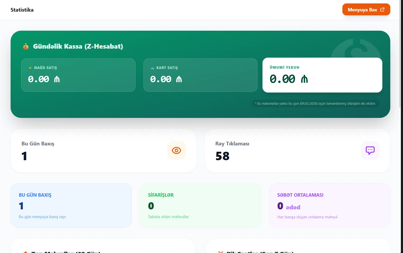Select the value 58 under Rəy Tıklaması
This screenshot has width=403, height=253.
(x=223, y=156)
